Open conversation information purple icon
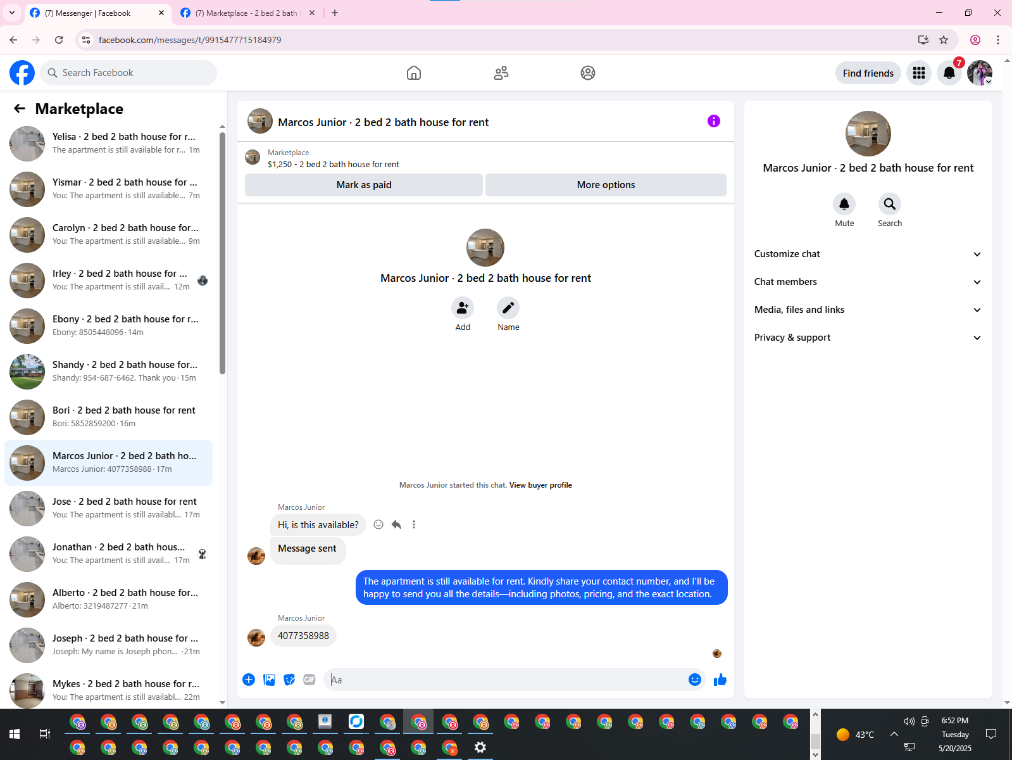Image resolution: width=1012 pixels, height=760 pixels. click(714, 121)
